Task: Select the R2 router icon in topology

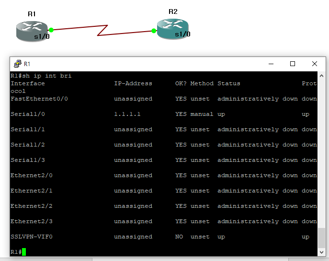Action: [x=173, y=29]
